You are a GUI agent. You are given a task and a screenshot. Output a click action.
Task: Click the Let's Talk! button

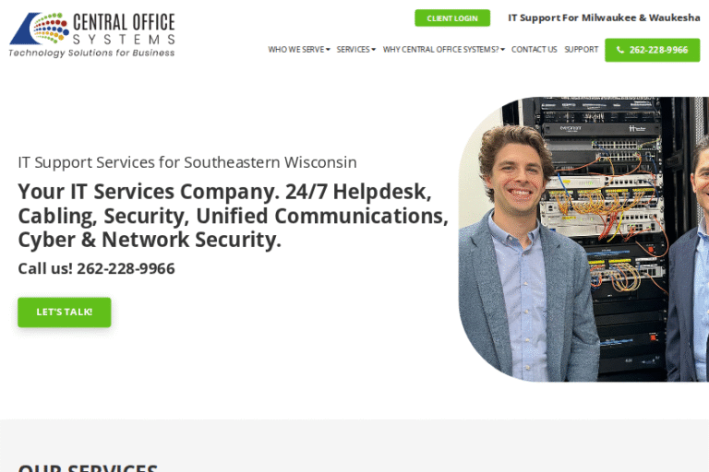tap(65, 313)
